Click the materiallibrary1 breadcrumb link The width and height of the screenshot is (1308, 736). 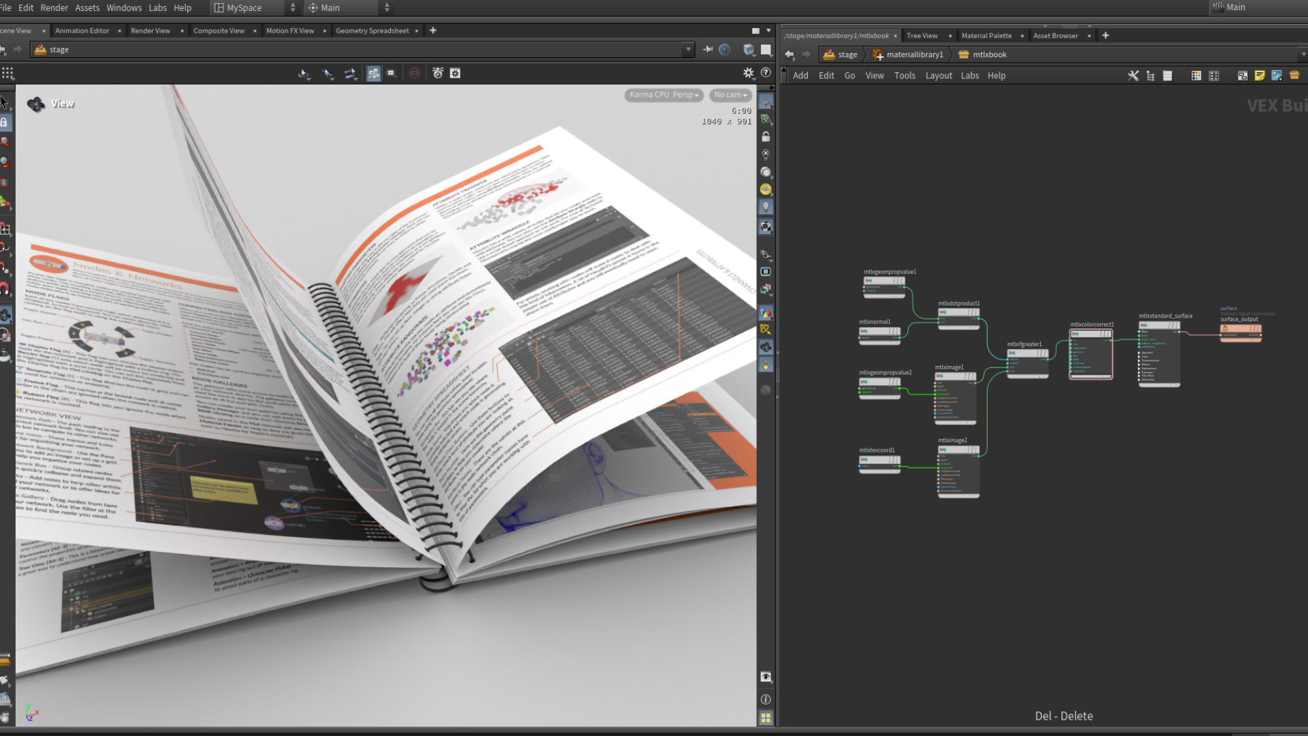[913, 55]
